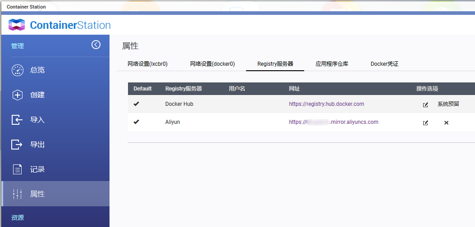
Task: Click the 网址 column header
Action: pyautogui.click(x=294, y=89)
